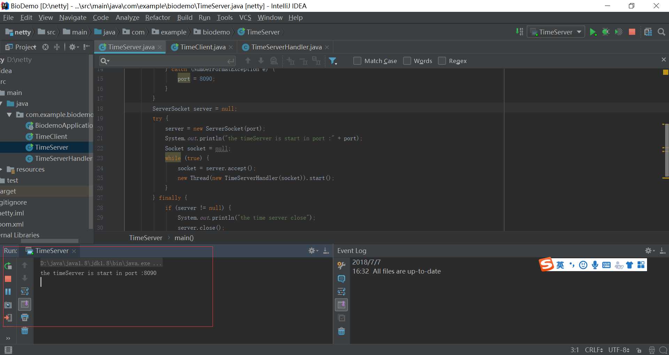Open the search filter funnel options
669x355 pixels.
[333, 61]
